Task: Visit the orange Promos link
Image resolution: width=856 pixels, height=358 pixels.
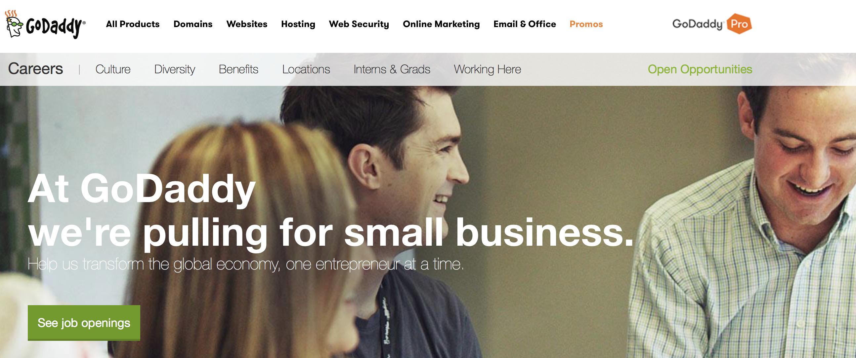Action: click(586, 24)
